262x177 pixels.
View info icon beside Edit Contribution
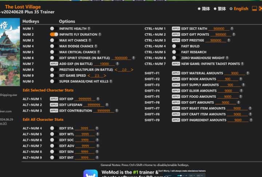(x=117, y=110)
